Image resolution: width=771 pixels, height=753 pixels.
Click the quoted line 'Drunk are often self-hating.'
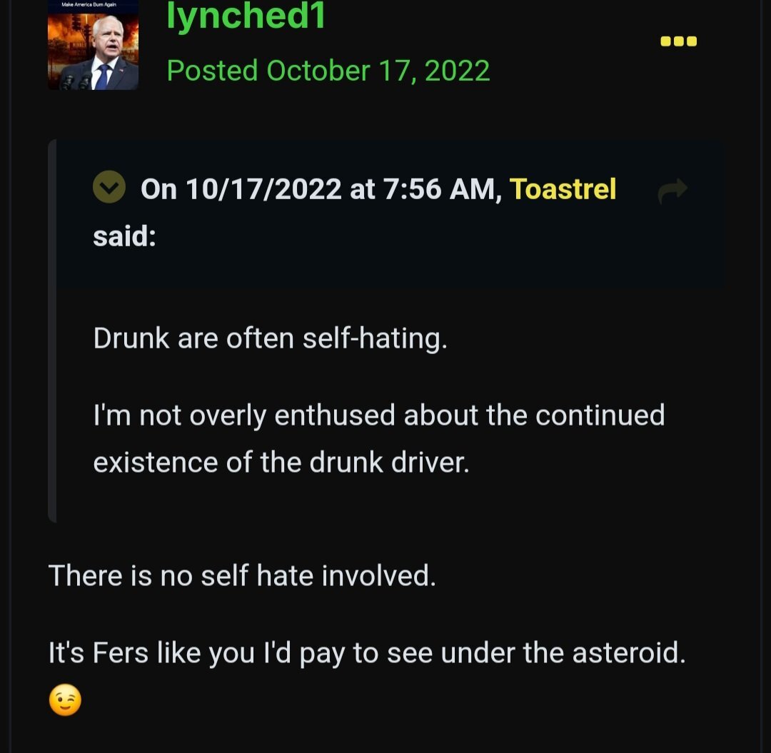(x=270, y=338)
